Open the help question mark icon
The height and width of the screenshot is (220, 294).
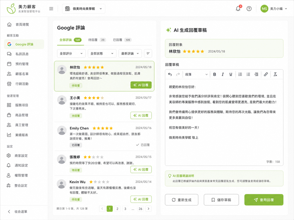(249, 8)
